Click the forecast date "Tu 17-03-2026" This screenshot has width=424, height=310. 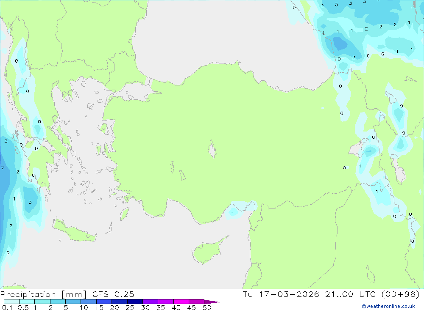[x=281, y=294]
